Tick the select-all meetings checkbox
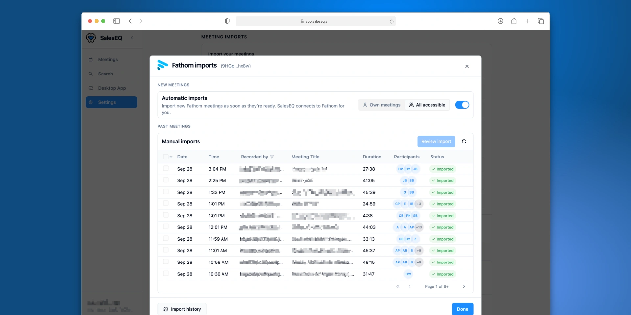Viewport: 631px width, 315px height. coord(166,157)
